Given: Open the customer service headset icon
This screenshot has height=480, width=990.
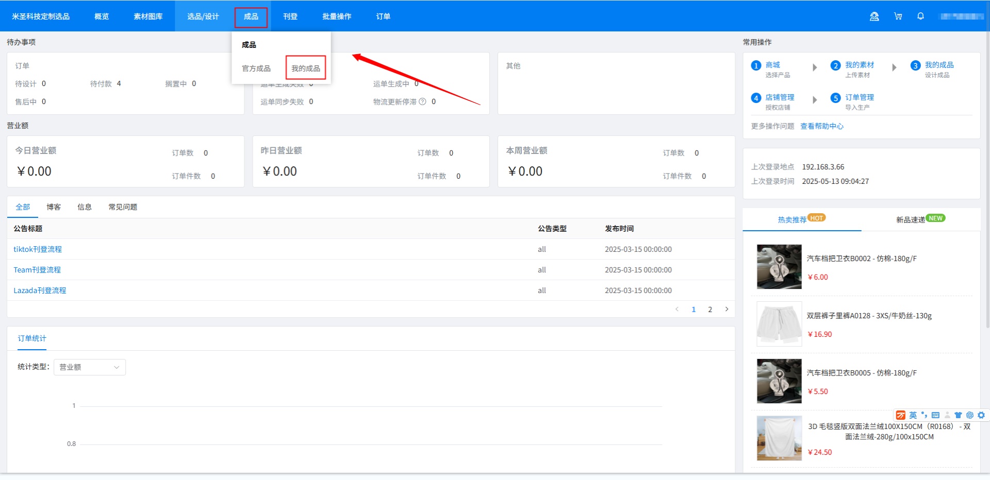Looking at the screenshot, I should coord(874,16).
